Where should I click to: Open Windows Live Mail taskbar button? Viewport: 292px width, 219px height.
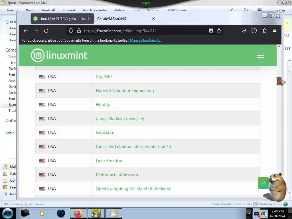(114, 213)
